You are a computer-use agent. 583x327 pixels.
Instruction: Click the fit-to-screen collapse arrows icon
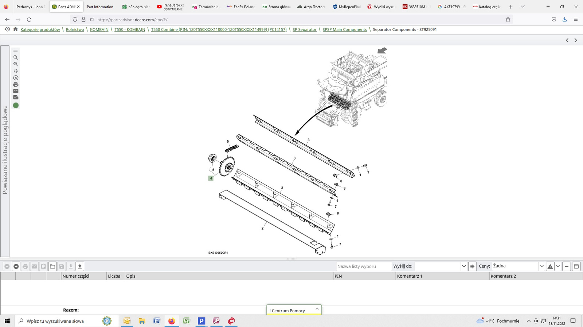16,71
